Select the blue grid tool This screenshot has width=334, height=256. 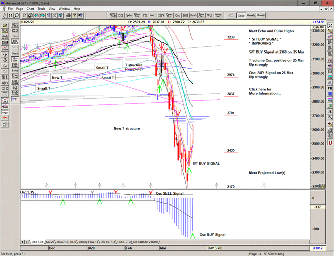pos(330,94)
